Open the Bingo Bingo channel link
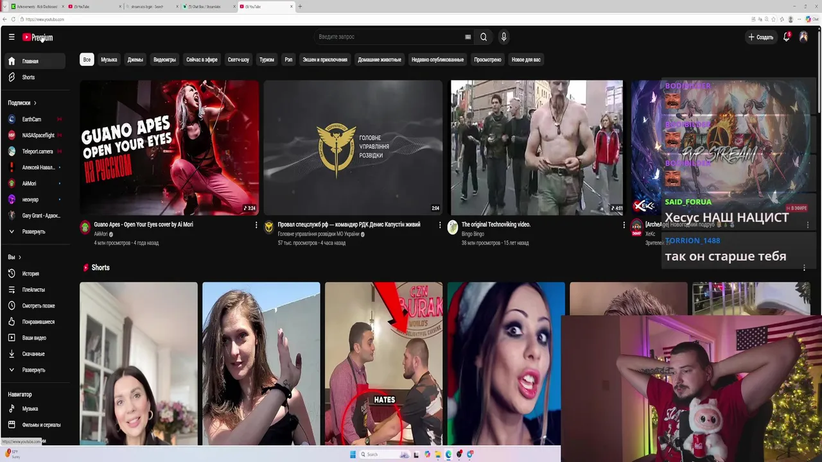The image size is (822, 462). pos(473,234)
